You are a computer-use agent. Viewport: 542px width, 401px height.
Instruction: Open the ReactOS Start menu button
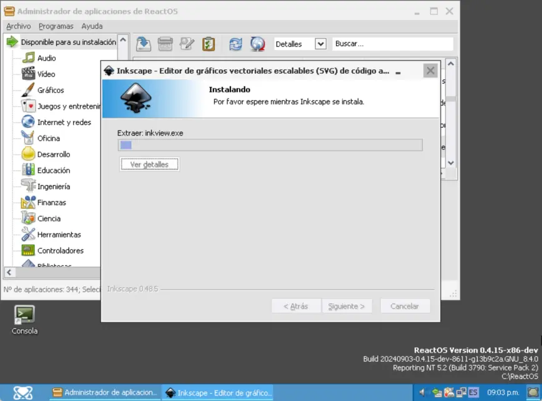[x=23, y=393]
